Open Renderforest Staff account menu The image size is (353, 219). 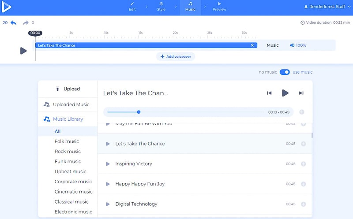coord(325,7)
